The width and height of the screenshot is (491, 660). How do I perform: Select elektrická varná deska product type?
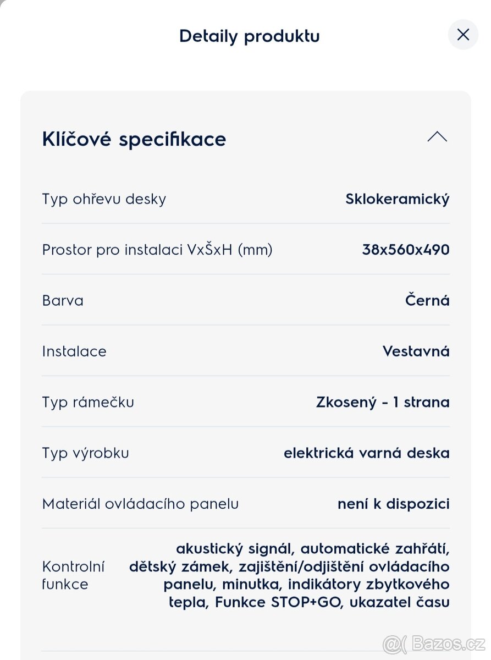pos(367,453)
